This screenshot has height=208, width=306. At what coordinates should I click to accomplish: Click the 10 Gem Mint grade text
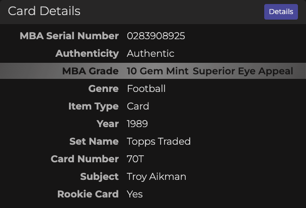coord(158,71)
